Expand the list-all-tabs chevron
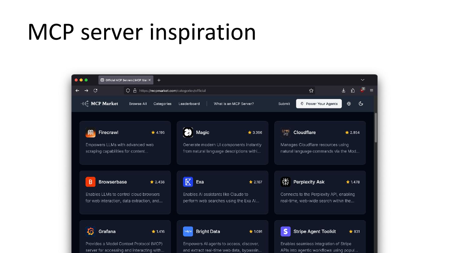449x253 pixels. pos(363,80)
